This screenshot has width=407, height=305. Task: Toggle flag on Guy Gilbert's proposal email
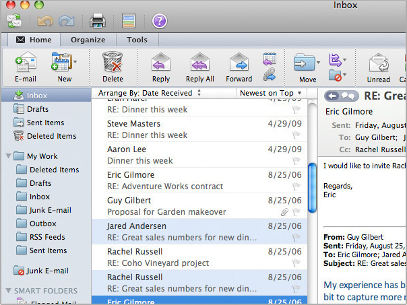(x=296, y=212)
